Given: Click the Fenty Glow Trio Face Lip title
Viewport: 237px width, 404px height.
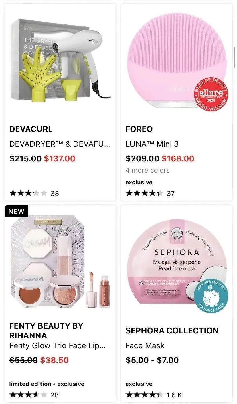Looking at the screenshot, I should [x=58, y=345].
